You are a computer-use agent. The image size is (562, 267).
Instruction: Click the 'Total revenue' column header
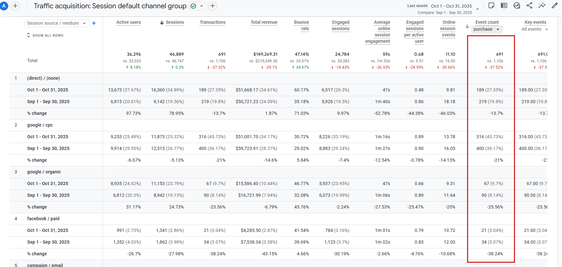[264, 22]
